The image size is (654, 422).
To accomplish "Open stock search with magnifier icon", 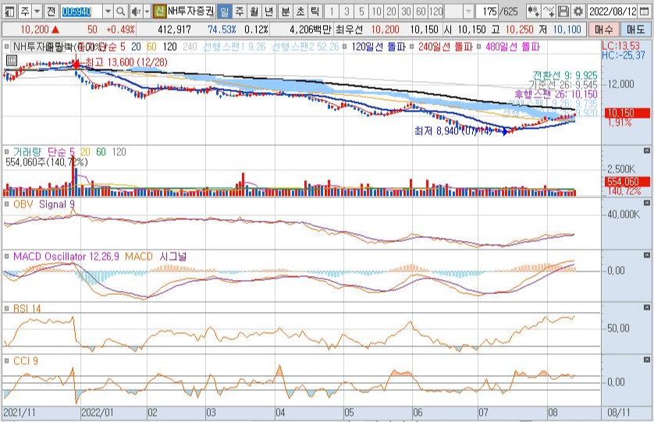I will [x=120, y=11].
